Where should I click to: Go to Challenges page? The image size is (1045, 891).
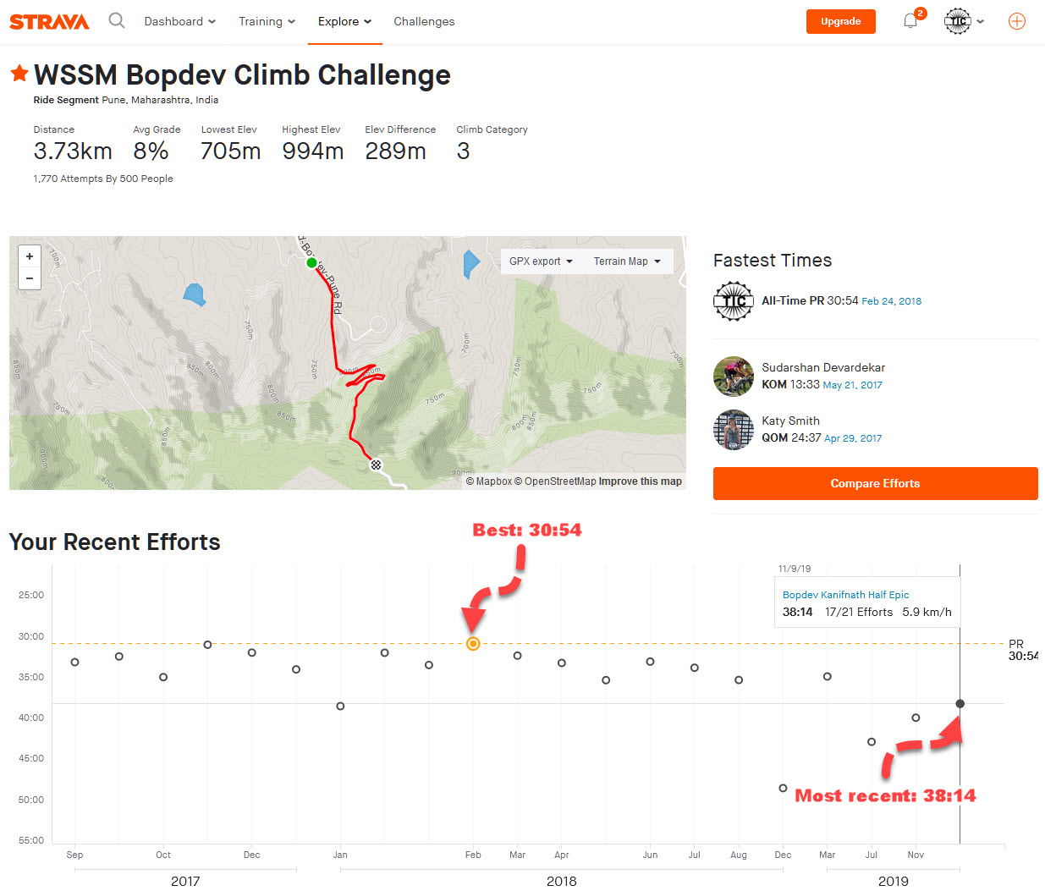(x=424, y=21)
